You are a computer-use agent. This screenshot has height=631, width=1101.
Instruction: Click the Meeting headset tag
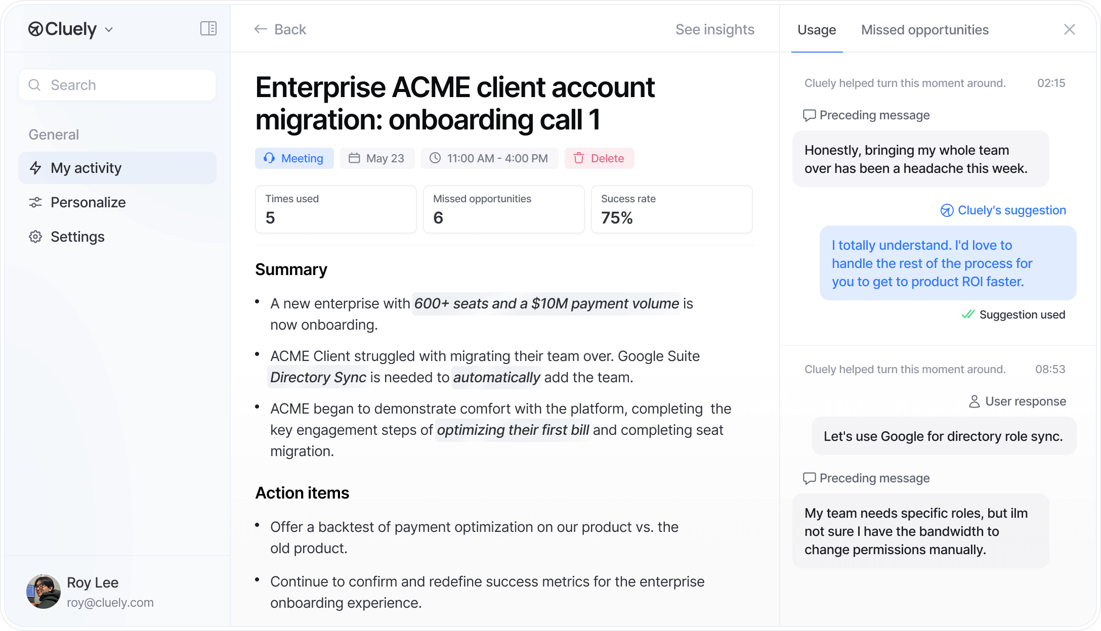294,158
